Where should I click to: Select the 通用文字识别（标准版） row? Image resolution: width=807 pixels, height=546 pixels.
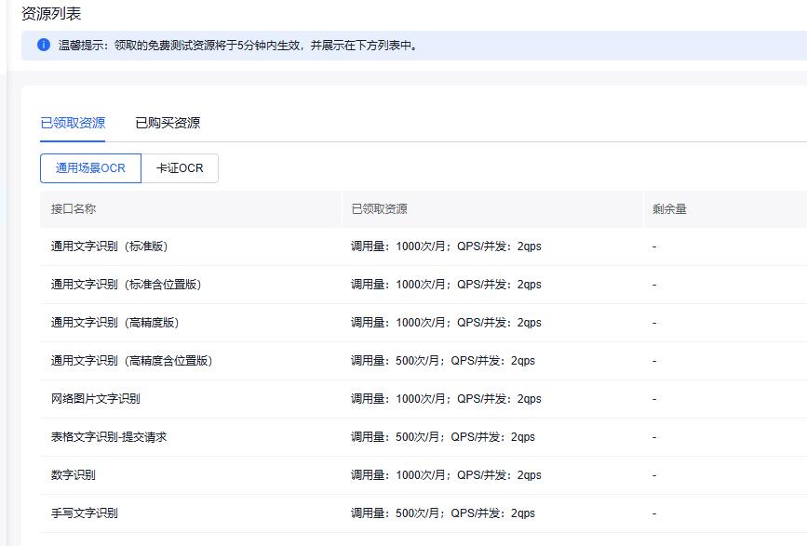tap(109, 246)
